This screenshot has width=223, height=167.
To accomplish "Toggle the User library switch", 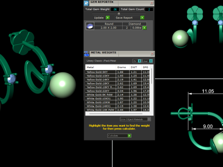I will pos(151,61).
